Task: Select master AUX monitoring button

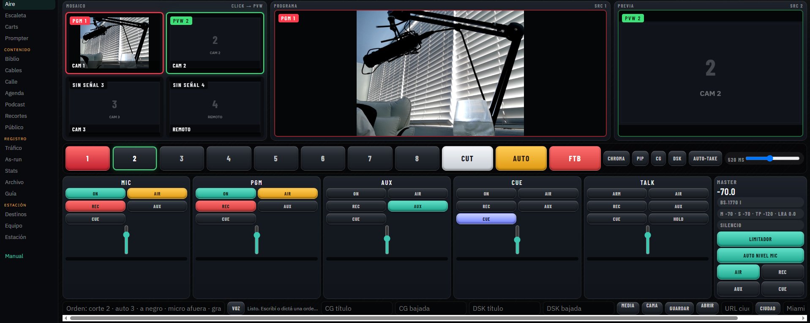Action: tap(738, 289)
